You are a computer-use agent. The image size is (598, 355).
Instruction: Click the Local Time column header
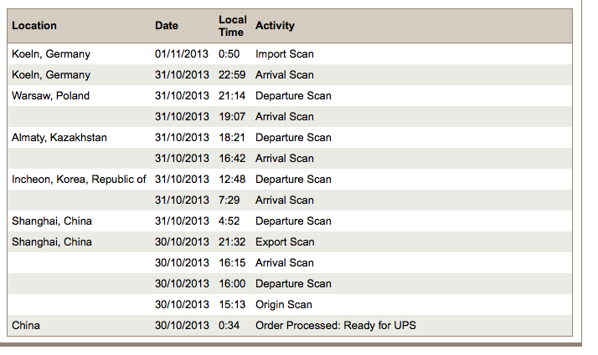(232, 26)
